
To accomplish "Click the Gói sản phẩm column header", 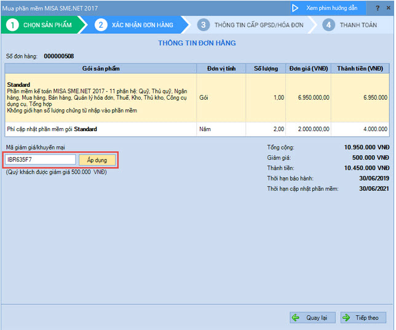I will tap(100, 68).
